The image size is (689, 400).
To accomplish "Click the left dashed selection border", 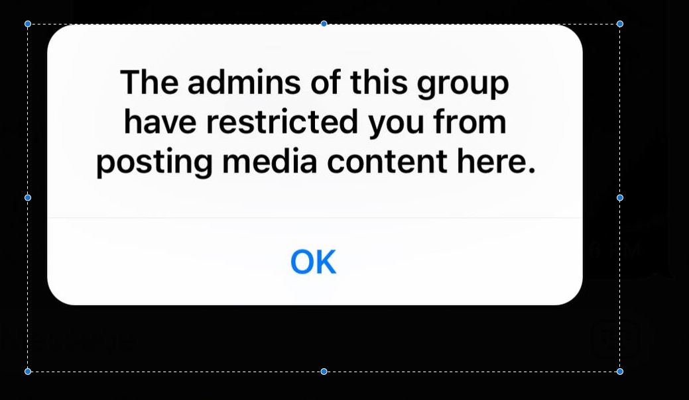I will 28,110.
